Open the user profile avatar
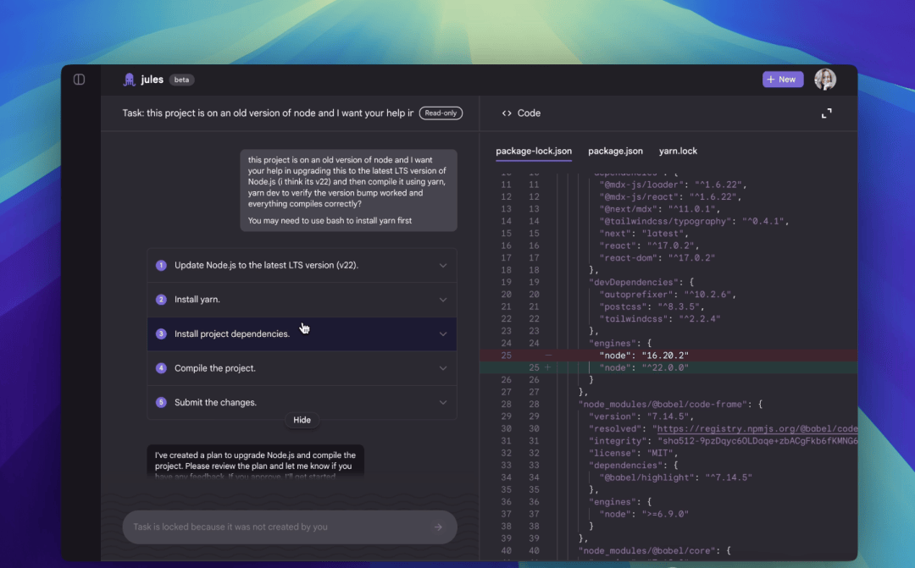The height and width of the screenshot is (568, 915). (x=825, y=80)
